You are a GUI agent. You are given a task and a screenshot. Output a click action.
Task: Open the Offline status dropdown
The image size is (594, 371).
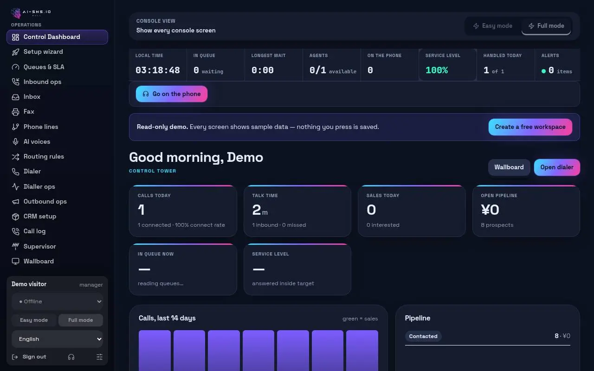(x=57, y=301)
